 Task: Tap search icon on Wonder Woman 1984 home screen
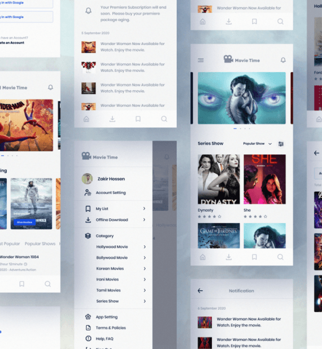coord(47,284)
